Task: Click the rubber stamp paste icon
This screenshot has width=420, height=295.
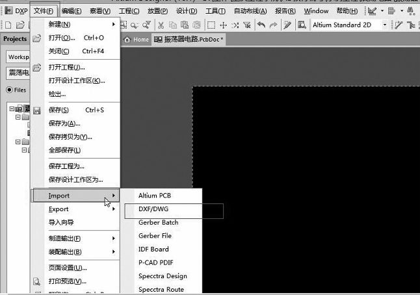Action: coord(196,25)
